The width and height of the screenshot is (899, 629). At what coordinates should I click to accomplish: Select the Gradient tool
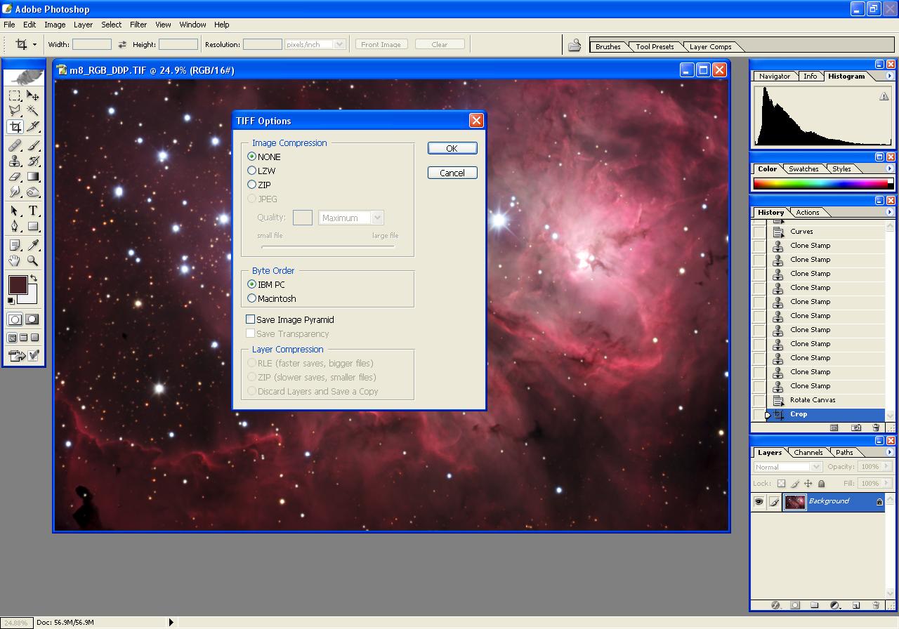pos(33,177)
